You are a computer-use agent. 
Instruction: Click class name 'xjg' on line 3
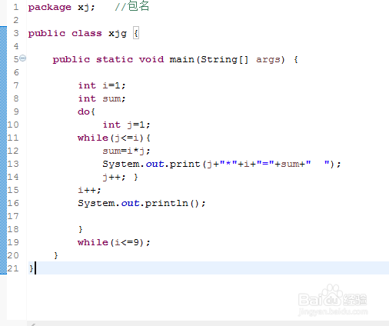(118, 34)
